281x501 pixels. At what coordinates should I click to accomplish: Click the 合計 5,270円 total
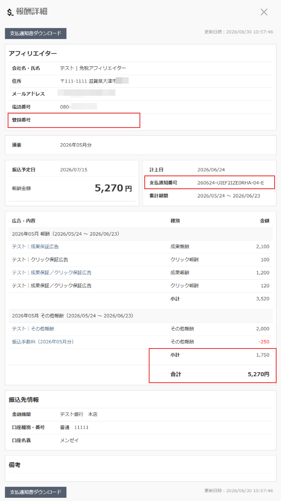pyautogui.click(x=258, y=374)
